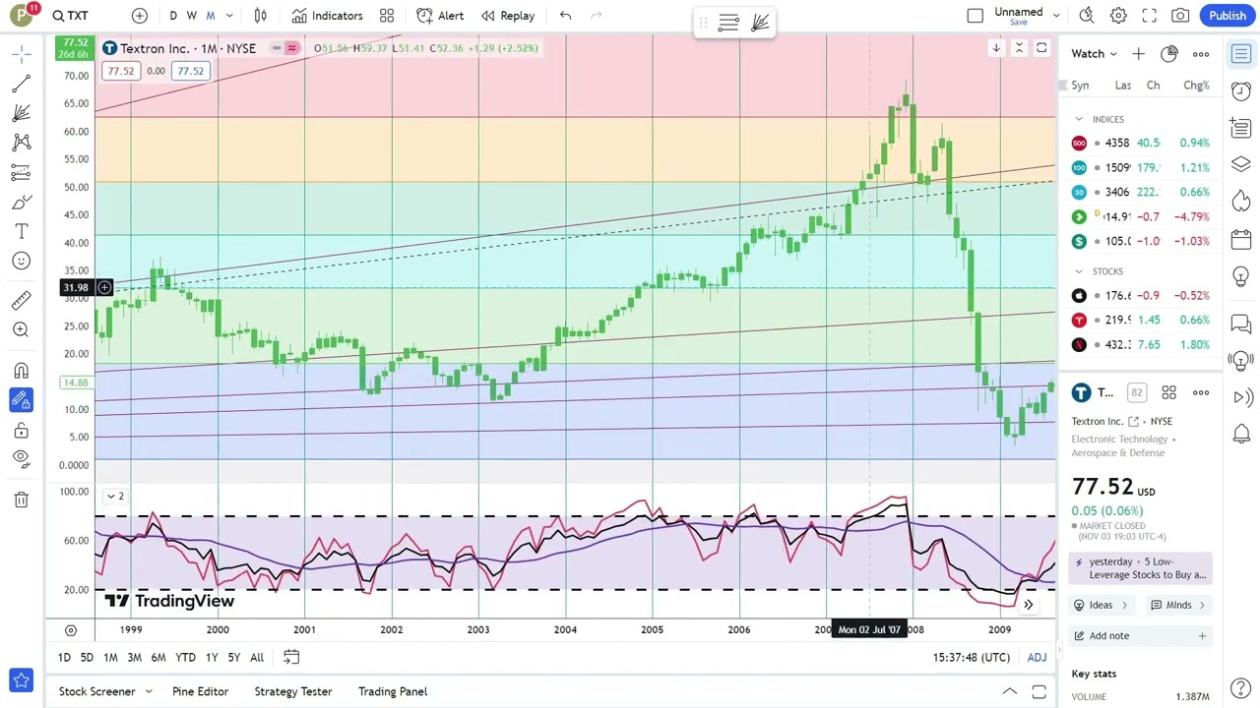Viewport: 1260px width, 708px height.
Task: Expand the time interval dropdown
Action: pos(229,16)
